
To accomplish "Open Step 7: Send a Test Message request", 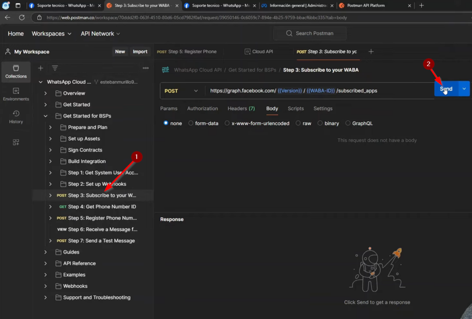I will click(x=101, y=241).
